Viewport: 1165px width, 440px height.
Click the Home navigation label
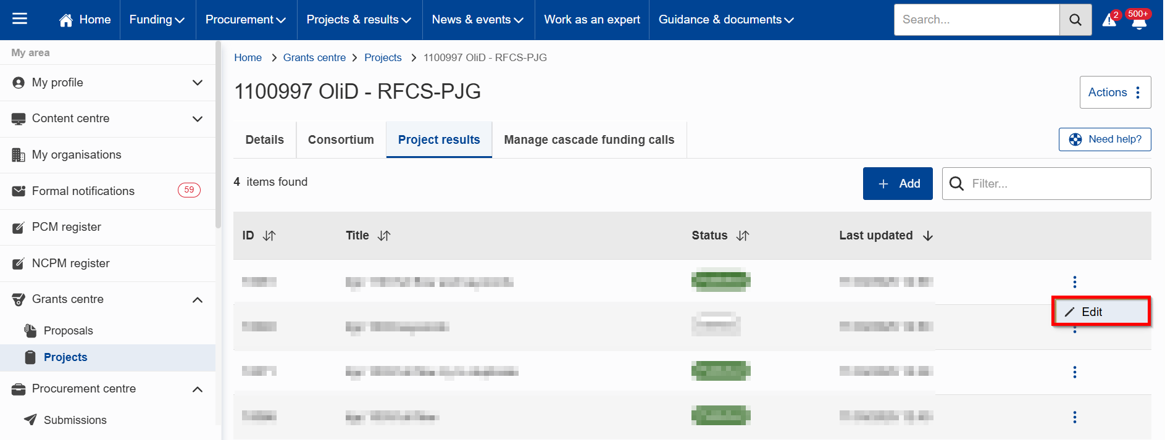95,20
